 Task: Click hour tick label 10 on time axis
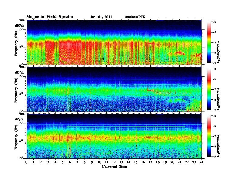pyautogui.click(x=99, y=162)
